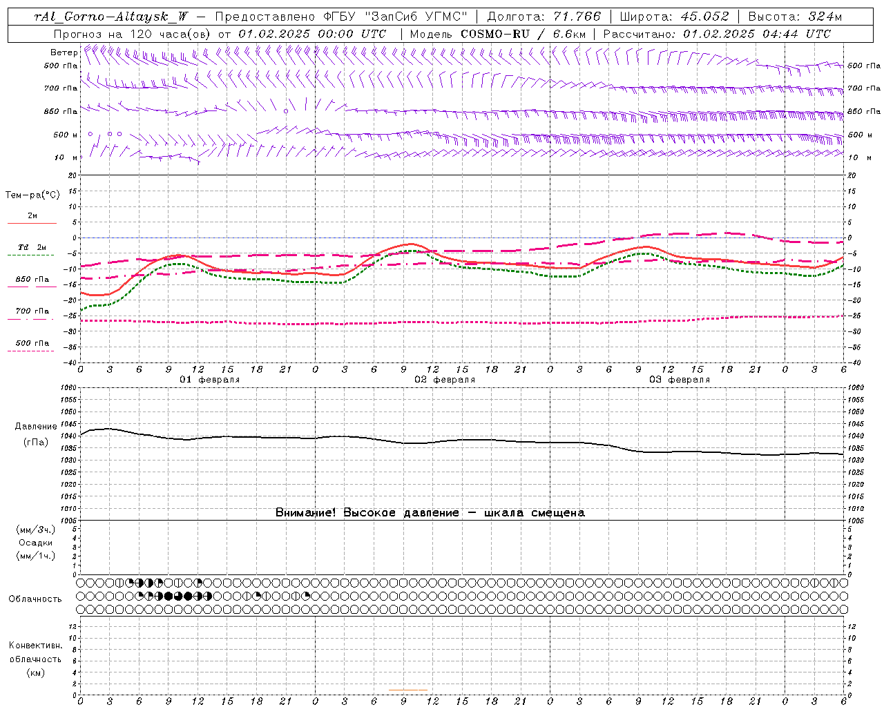This screenshot has width=884, height=707.
Task: Click the Тем-ра(°C) temperature panel title
Action: (32, 195)
